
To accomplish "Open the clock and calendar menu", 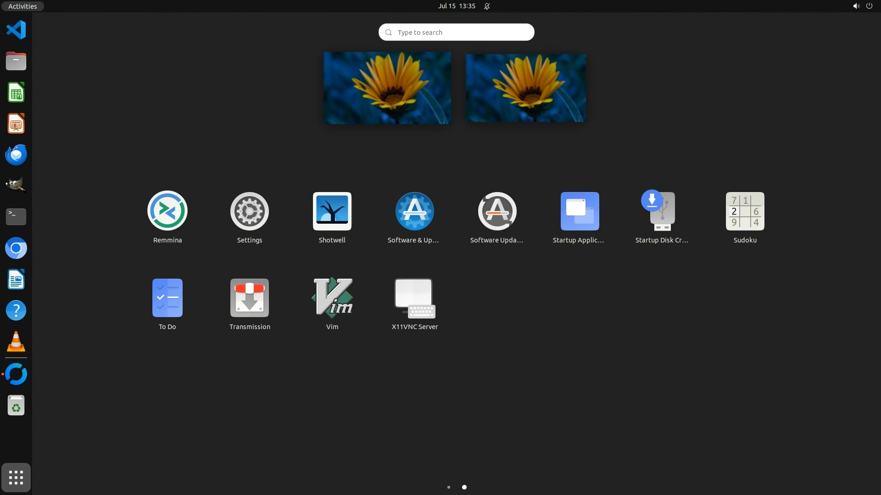I will (457, 6).
